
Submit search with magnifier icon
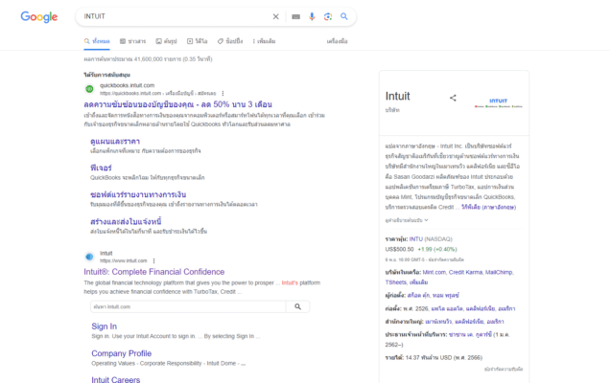[344, 16]
